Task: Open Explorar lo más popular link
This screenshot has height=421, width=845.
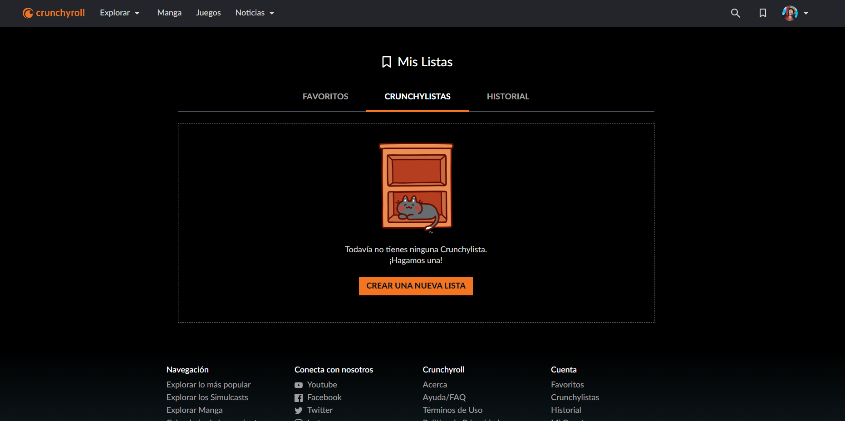Action: [x=208, y=385]
